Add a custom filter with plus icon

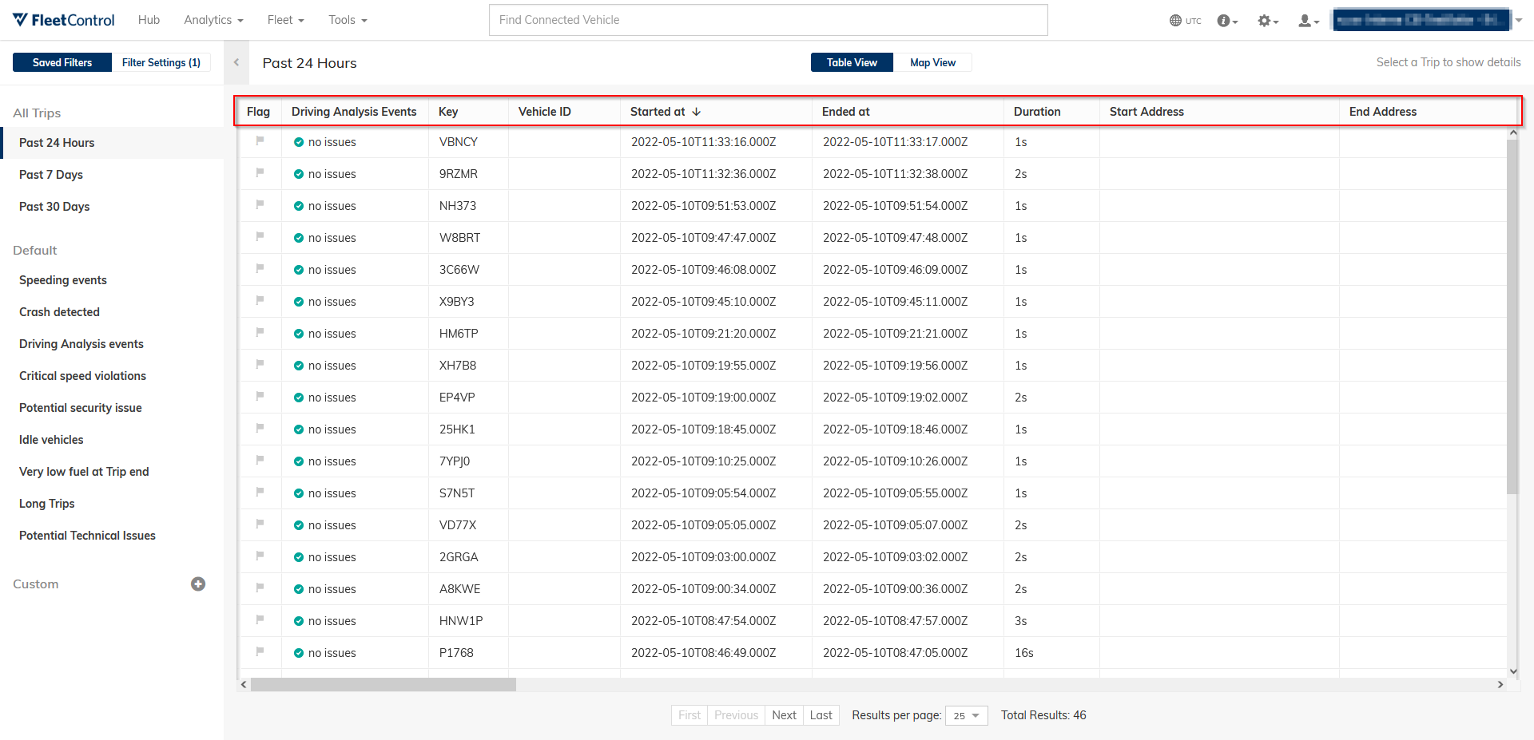[x=198, y=584]
